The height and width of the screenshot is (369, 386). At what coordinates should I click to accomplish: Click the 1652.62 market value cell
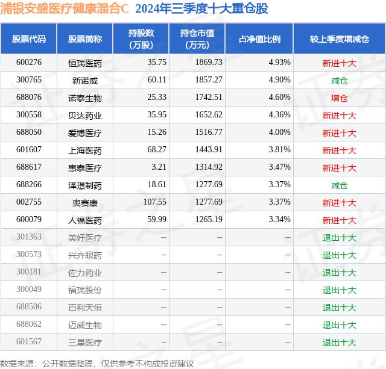209,115
